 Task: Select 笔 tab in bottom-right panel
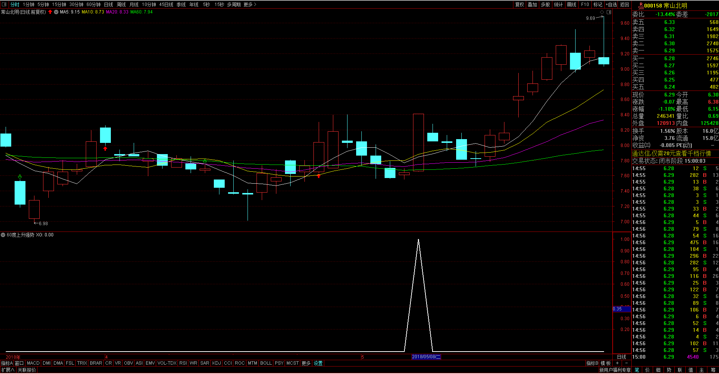coord(637,370)
